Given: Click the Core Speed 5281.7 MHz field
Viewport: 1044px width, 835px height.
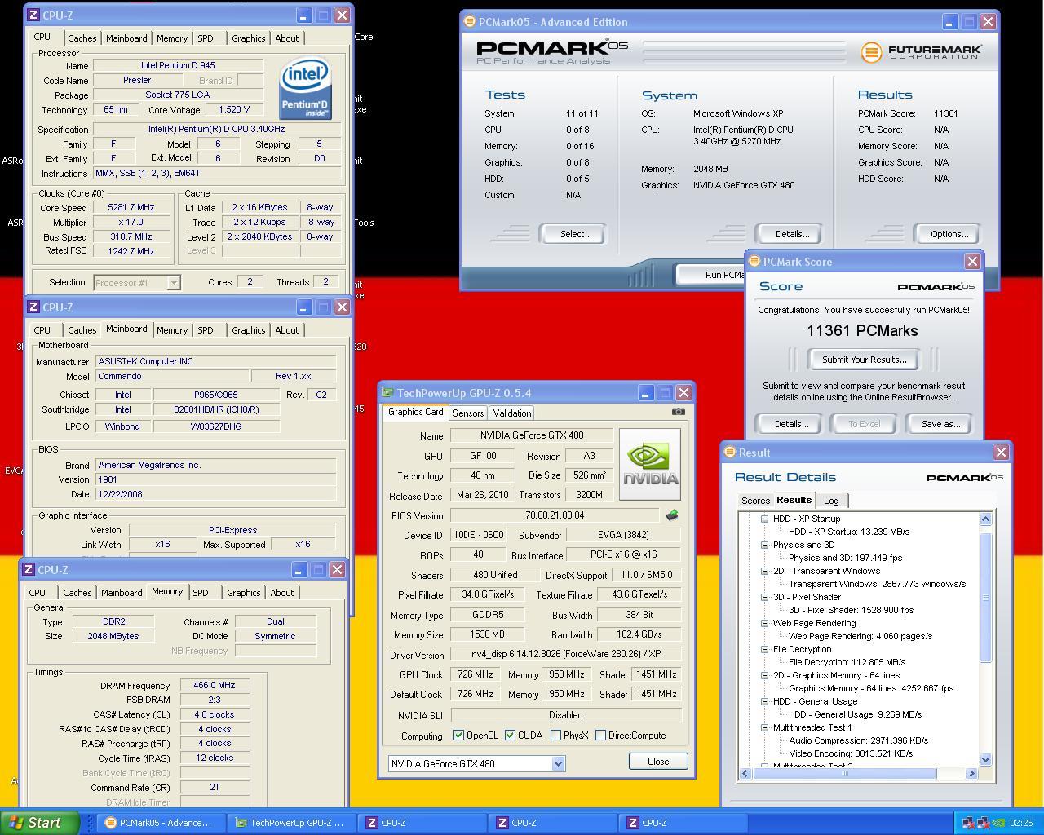Looking at the screenshot, I should point(131,208).
